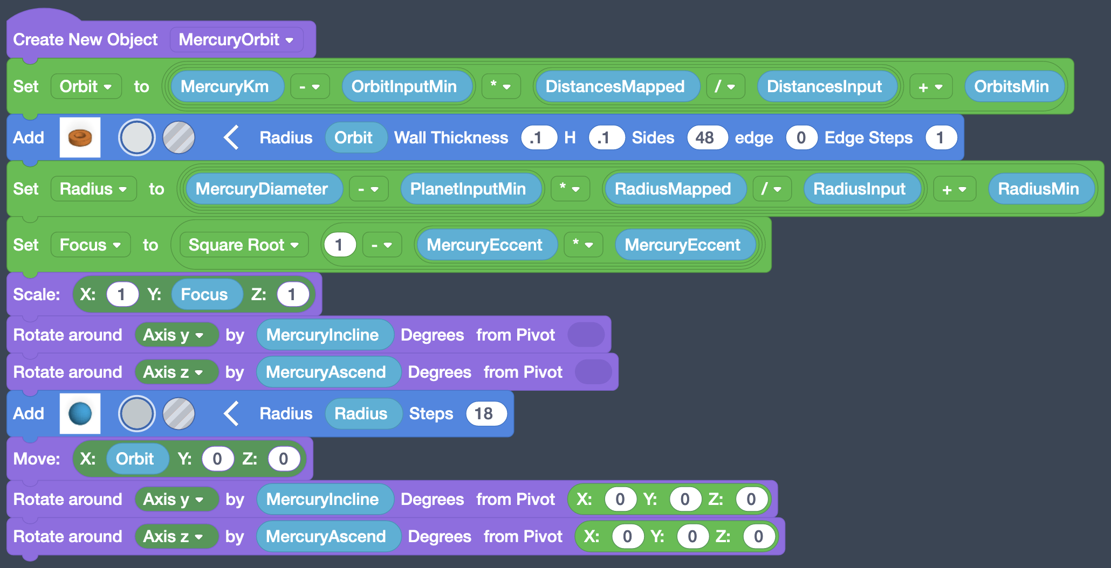This screenshot has height=568, width=1111.
Task: Click the empty pivot slot on the Axis y Rotate block
Action: click(x=587, y=335)
